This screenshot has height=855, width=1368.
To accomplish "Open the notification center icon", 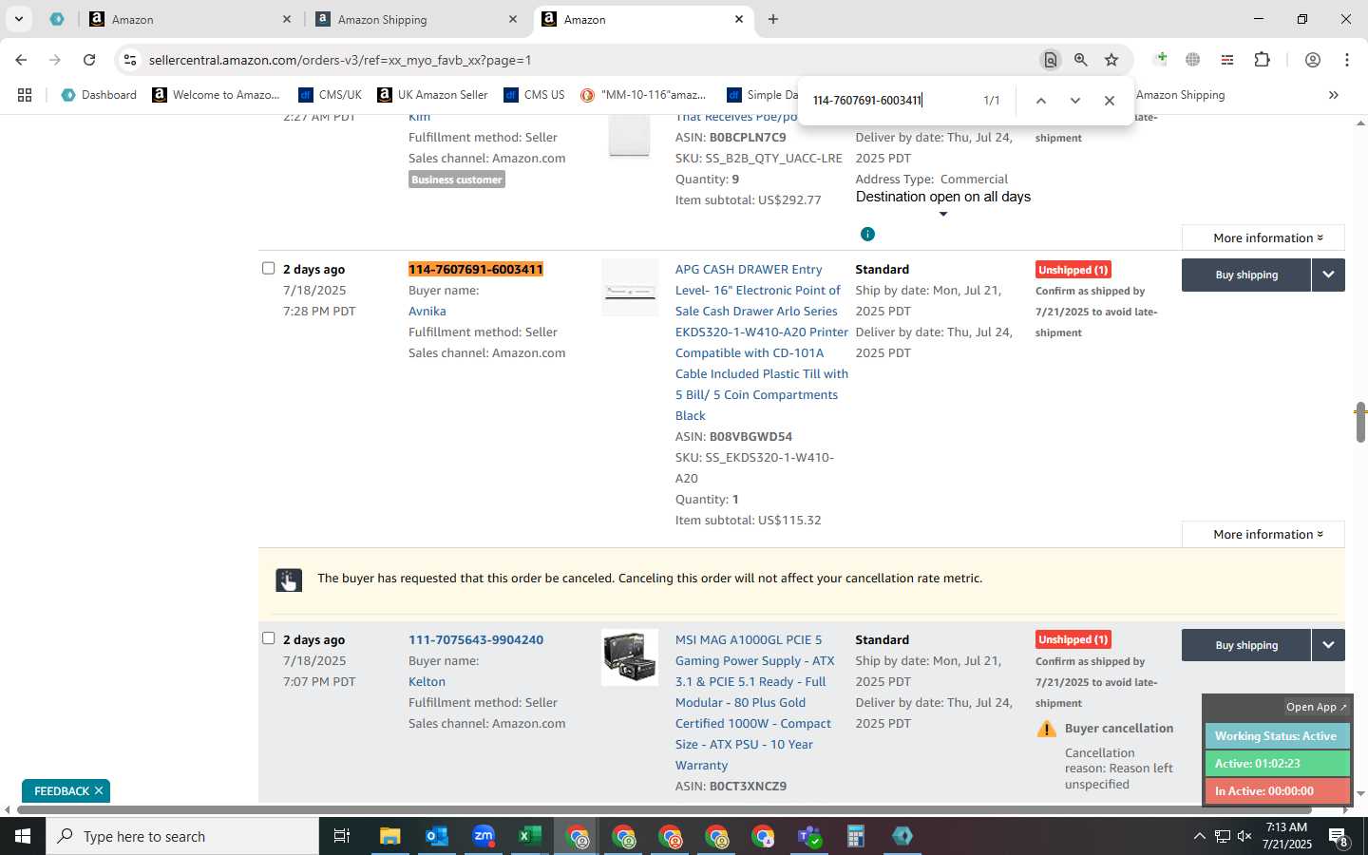I will pyautogui.click(x=1339, y=837).
